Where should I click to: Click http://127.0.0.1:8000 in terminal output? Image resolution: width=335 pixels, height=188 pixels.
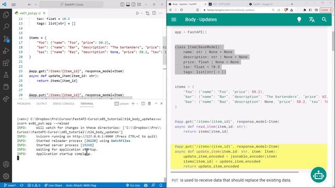tap(93, 136)
